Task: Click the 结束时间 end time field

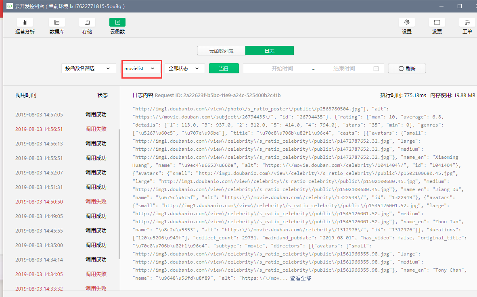Action: (344, 69)
